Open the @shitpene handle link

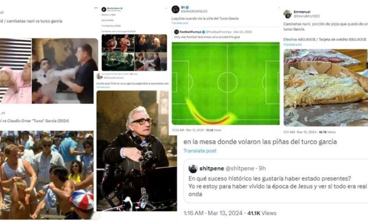[x=239, y=169]
